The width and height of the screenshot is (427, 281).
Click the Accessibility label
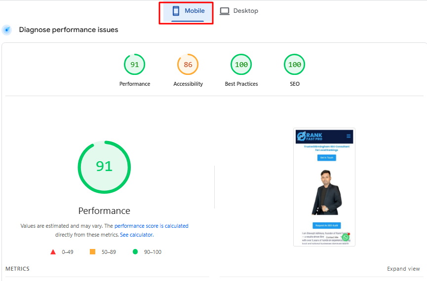pyautogui.click(x=188, y=84)
